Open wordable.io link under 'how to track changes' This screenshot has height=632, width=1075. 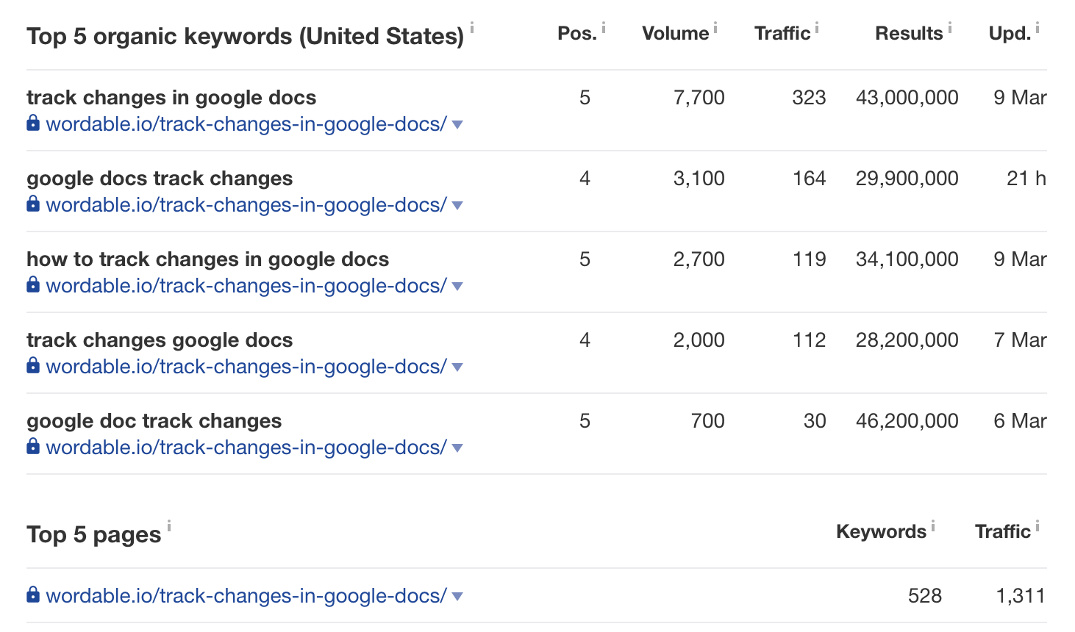[246, 286]
